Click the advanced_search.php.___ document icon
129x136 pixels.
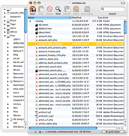pos(37,71)
